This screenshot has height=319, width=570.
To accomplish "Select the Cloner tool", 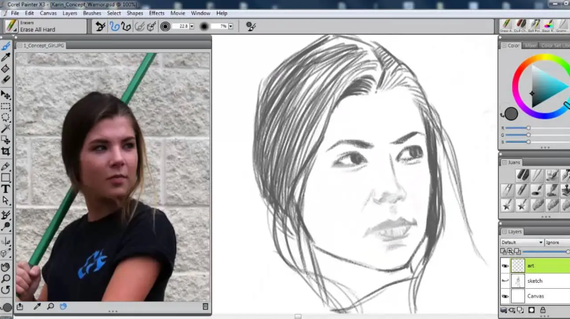I will pos(5,215).
